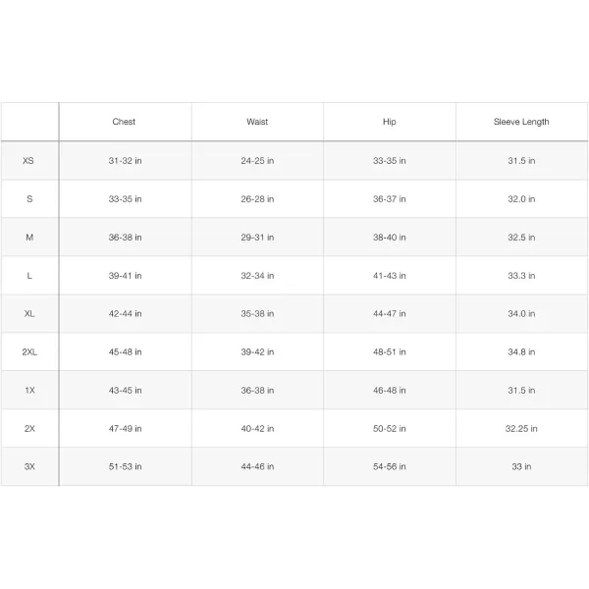This screenshot has width=589, height=589.
Task: Select the M size row label
Action: pyautogui.click(x=29, y=238)
